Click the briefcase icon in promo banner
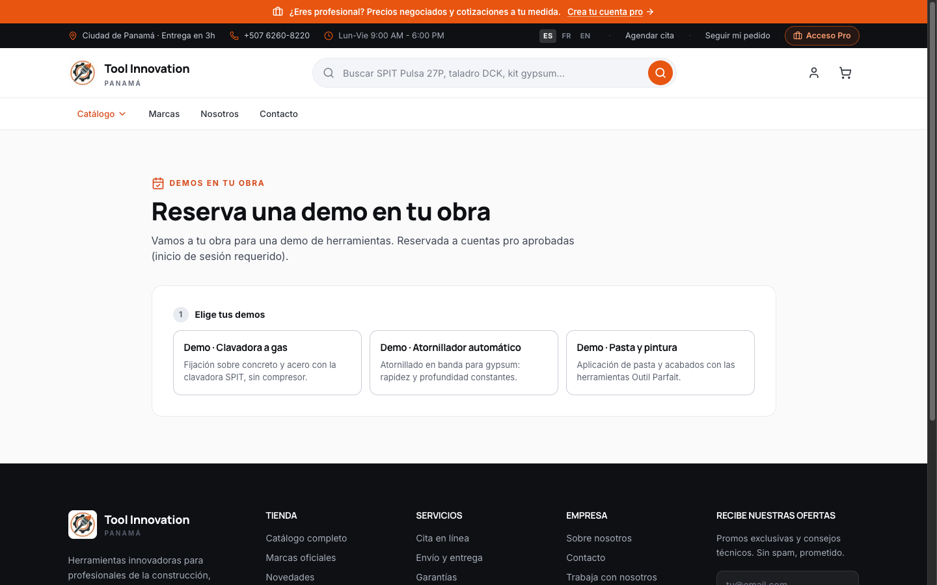 point(278,12)
